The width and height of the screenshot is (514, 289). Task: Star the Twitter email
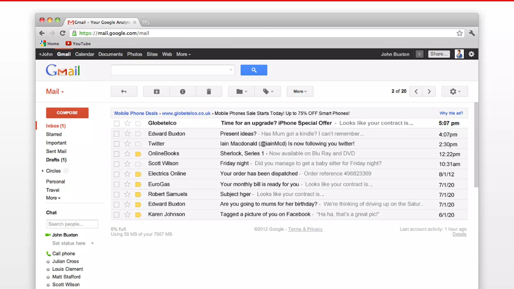point(127,144)
